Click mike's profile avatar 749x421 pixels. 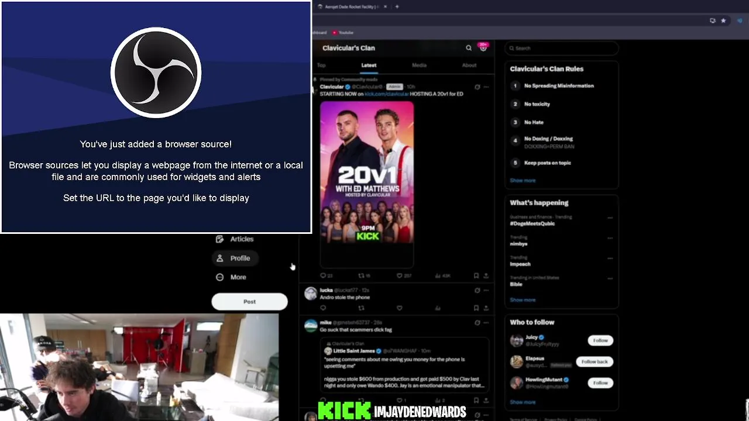click(x=311, y=326)
